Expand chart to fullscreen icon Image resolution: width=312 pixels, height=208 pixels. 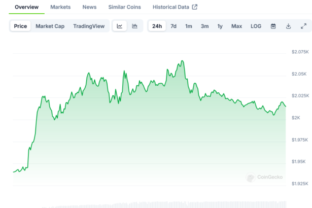303,26
